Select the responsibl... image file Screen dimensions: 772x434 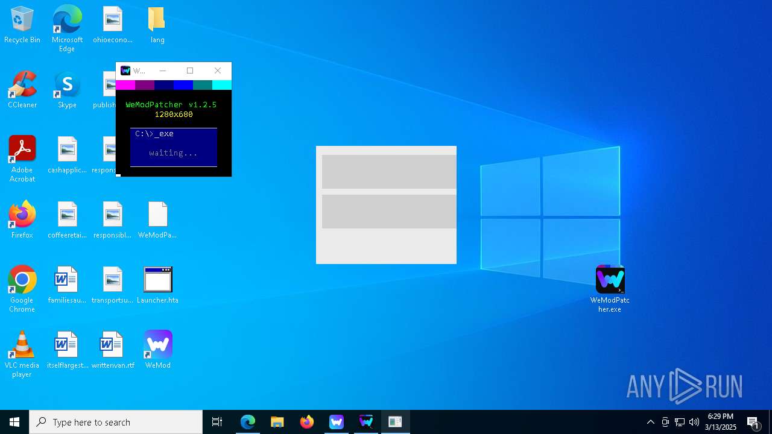113,221
